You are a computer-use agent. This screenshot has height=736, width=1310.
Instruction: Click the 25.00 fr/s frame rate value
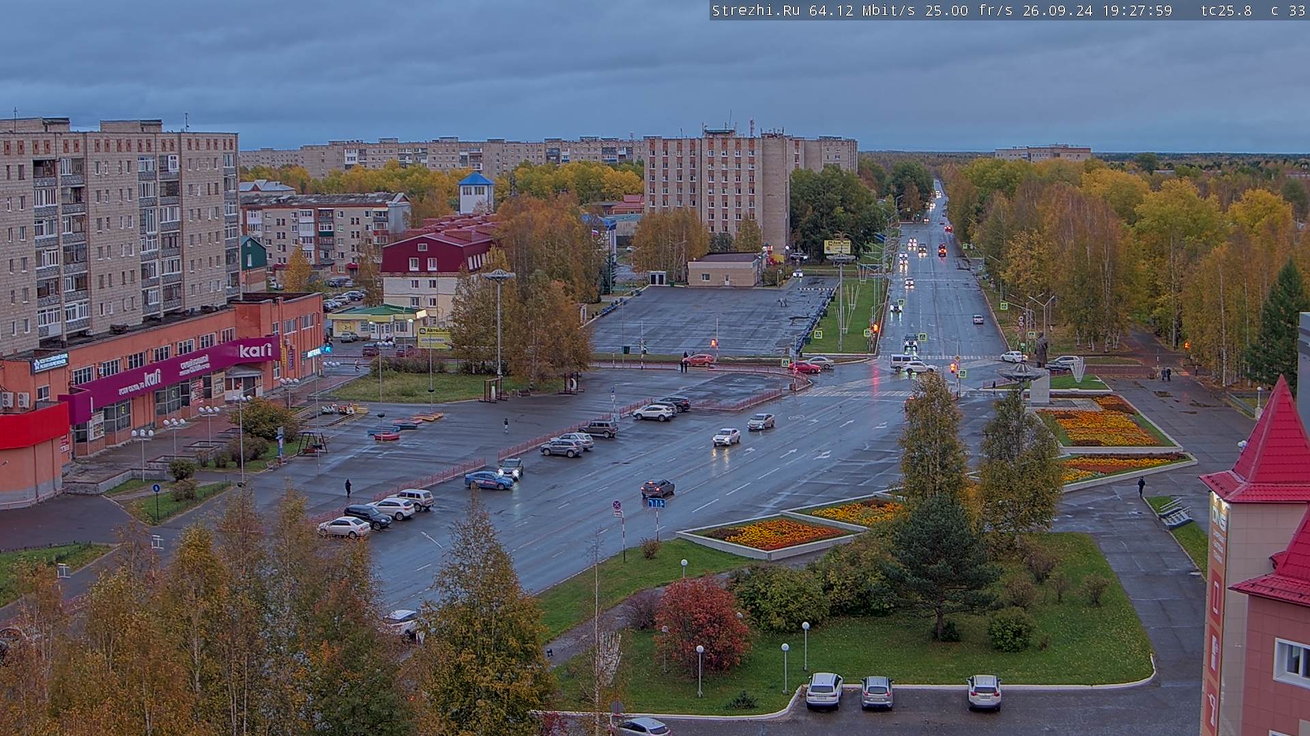975,10
